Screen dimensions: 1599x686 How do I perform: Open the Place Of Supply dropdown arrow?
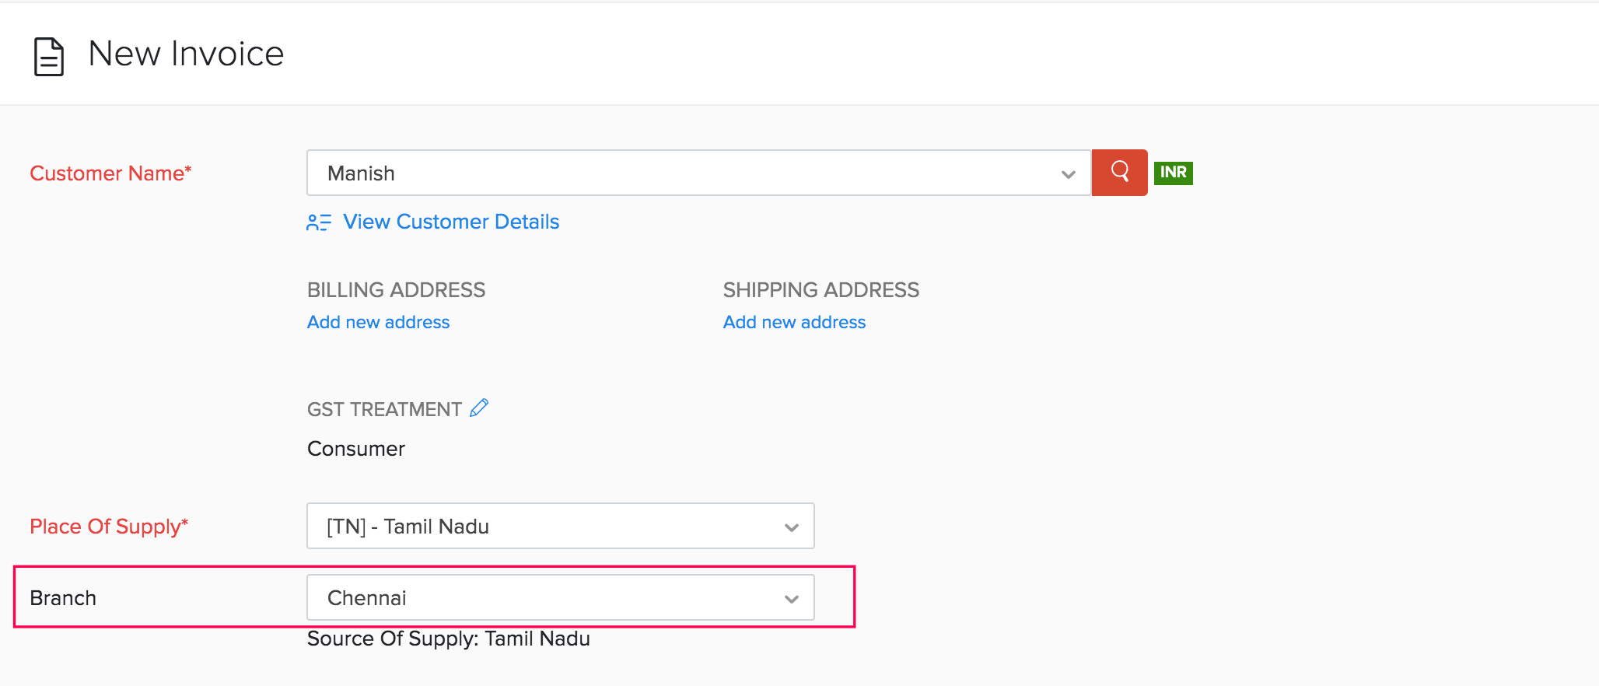[x=791, y=527]
